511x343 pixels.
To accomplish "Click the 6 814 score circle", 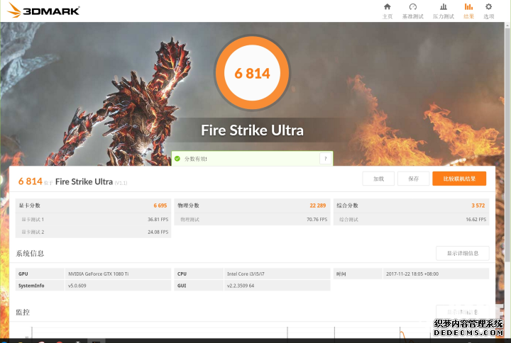I will coord(252,73).
